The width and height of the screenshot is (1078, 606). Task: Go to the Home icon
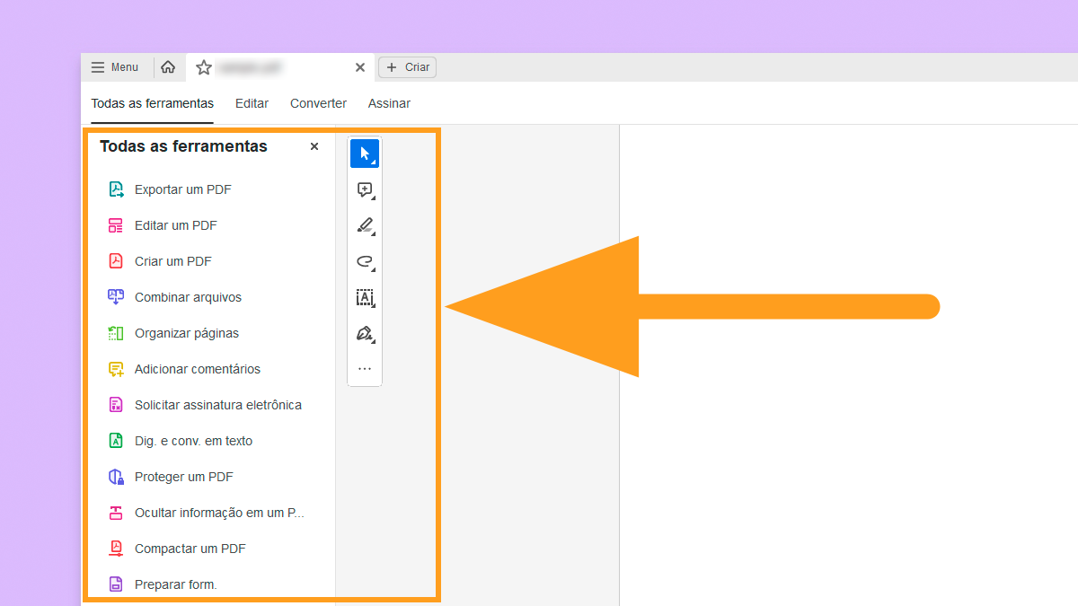(x=168, y=67)
